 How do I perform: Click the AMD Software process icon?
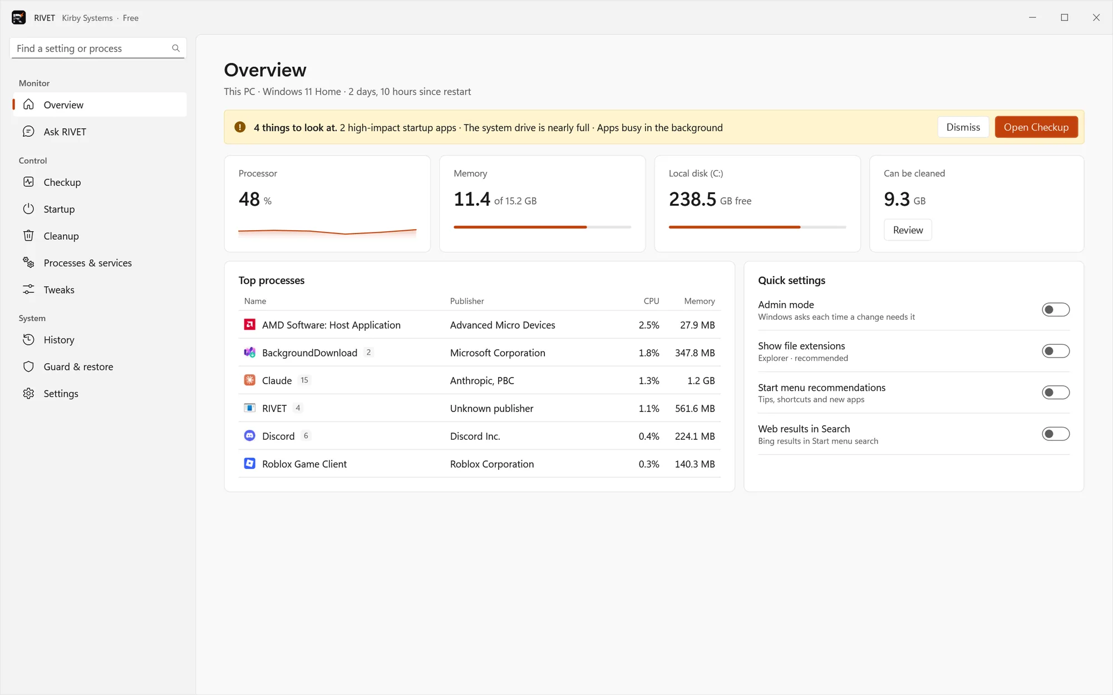[x=250, y=325]
